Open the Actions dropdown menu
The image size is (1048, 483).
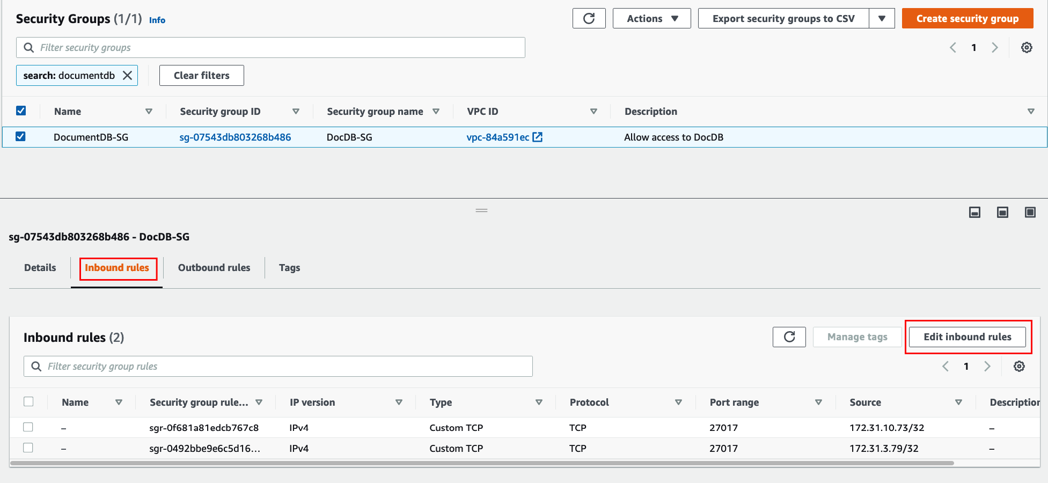651,19
